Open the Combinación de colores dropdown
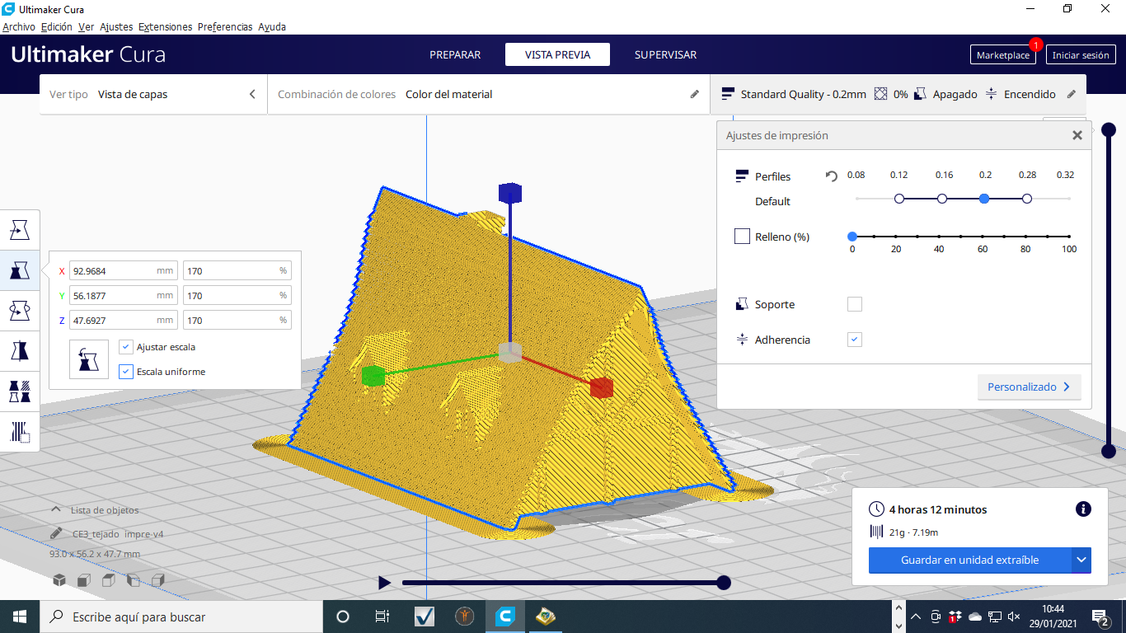 coord(489,94)
